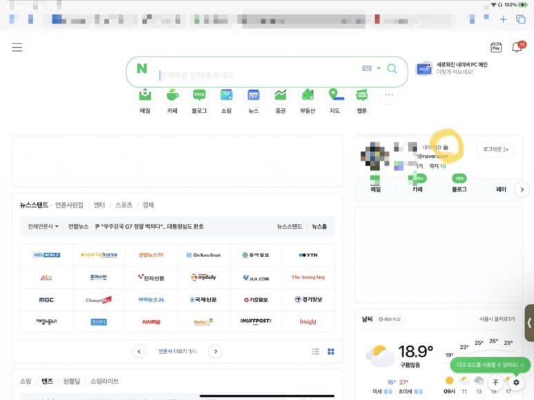Open The Korea Herald press logo
The width and height of the screenshot is (534, 400).
click(x=203, y=255)
